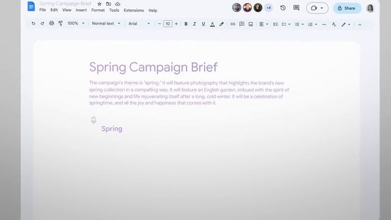Click the move-to-folder icon
Viewport: 391px width, 220px height.
click(109, 4)
